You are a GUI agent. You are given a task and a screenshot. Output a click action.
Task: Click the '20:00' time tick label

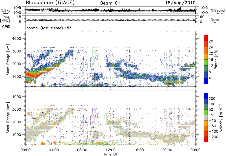tap(167, 150)
